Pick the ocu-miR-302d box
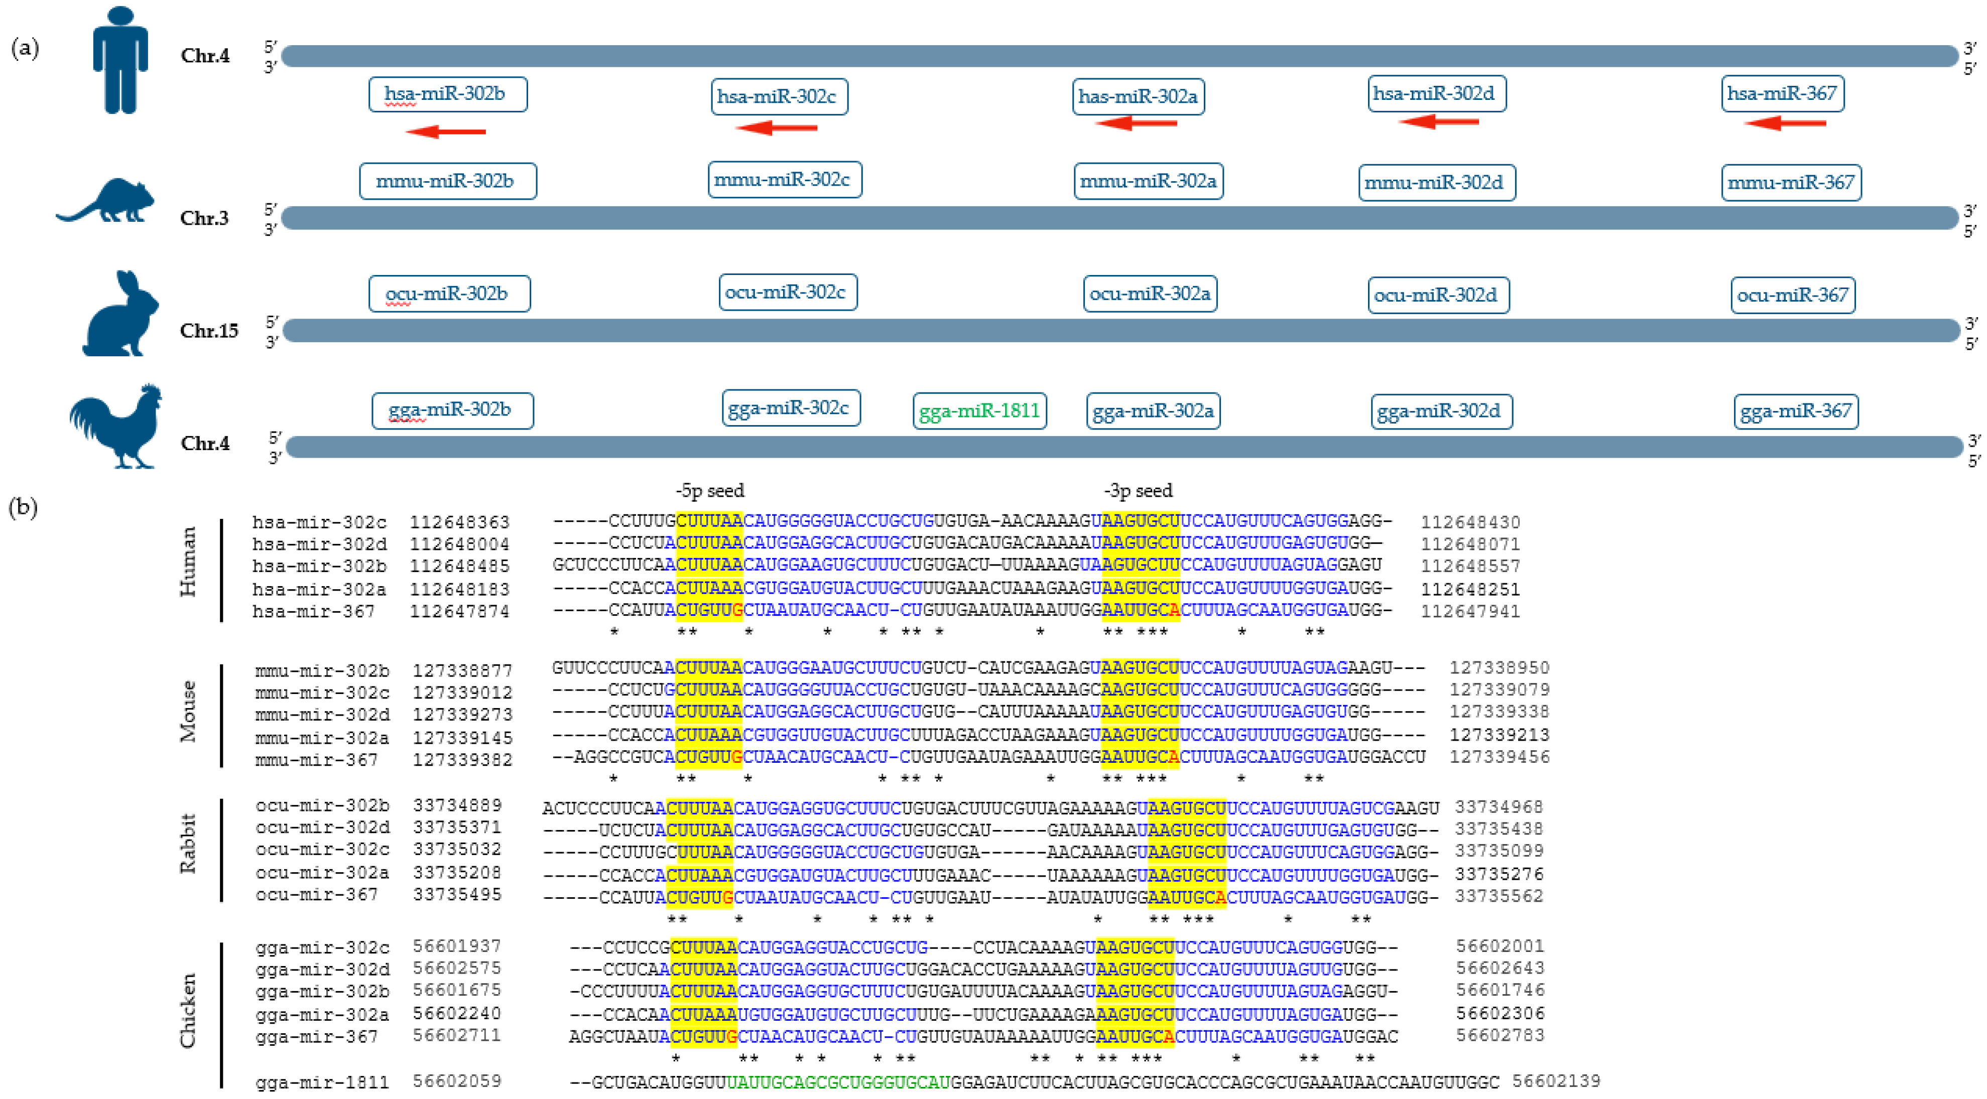This screenshot has width=1987, height=1099. click(x=1439, y=296)
